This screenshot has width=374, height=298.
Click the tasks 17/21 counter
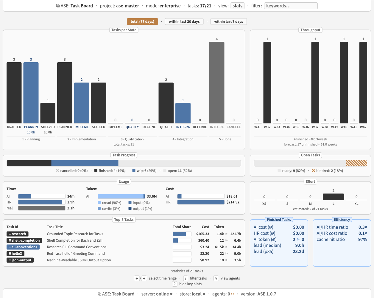click(200, 6)
